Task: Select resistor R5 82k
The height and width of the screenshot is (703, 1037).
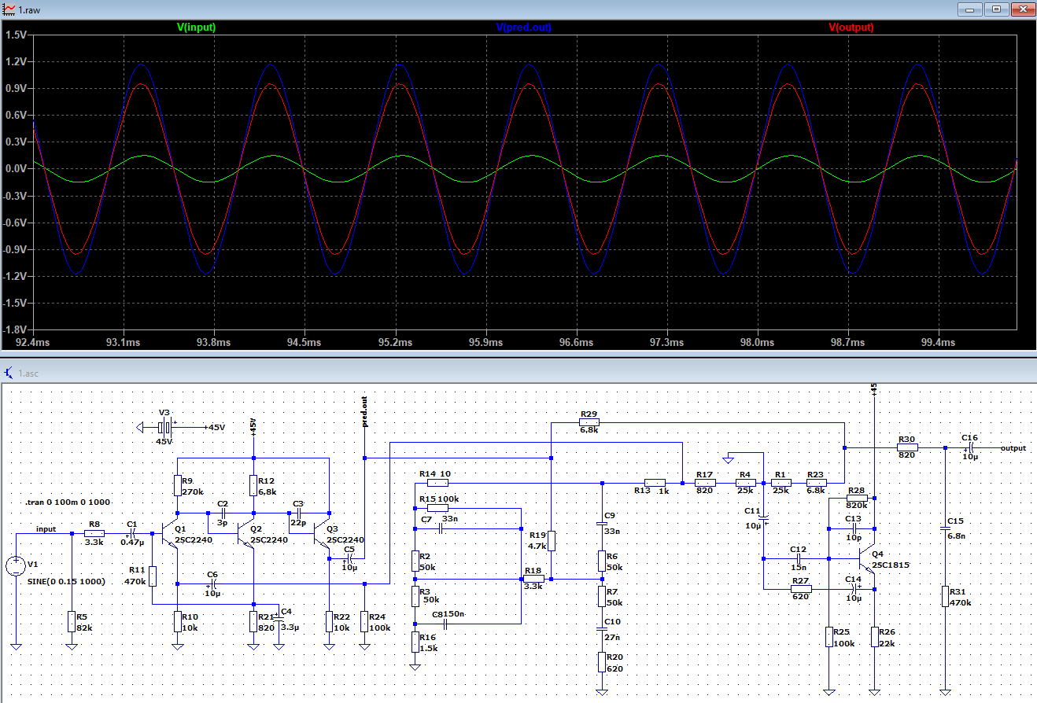Action: (x=71, y=621)
